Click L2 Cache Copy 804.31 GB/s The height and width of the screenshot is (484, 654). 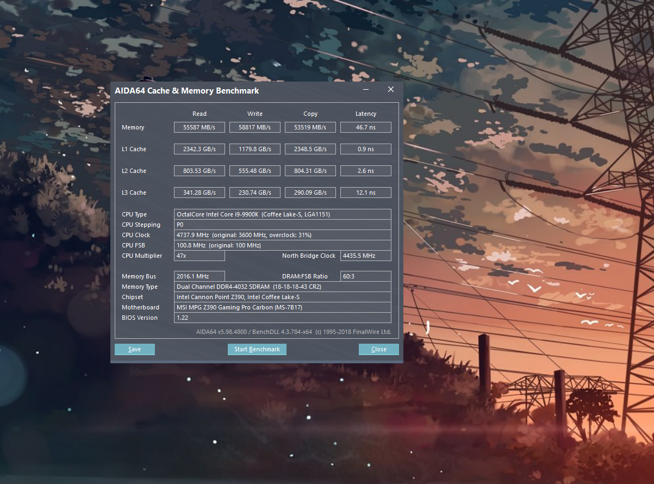point(310,171)
